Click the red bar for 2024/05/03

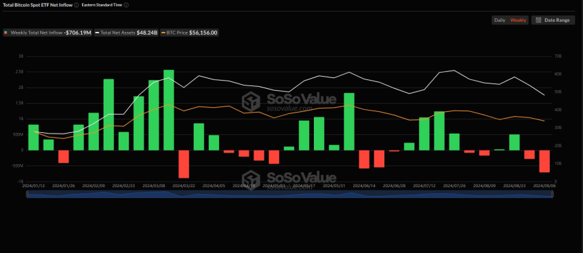(x=274, y=157)
